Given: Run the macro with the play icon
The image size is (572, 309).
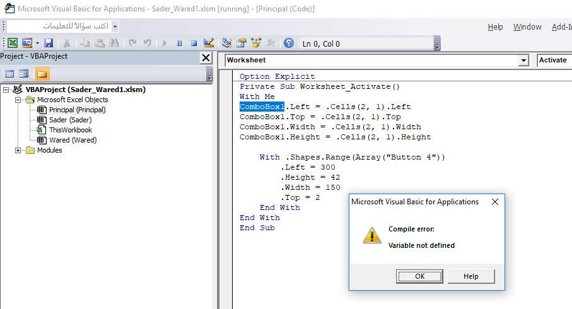Looking at the screenshot, I should point(165,44).
